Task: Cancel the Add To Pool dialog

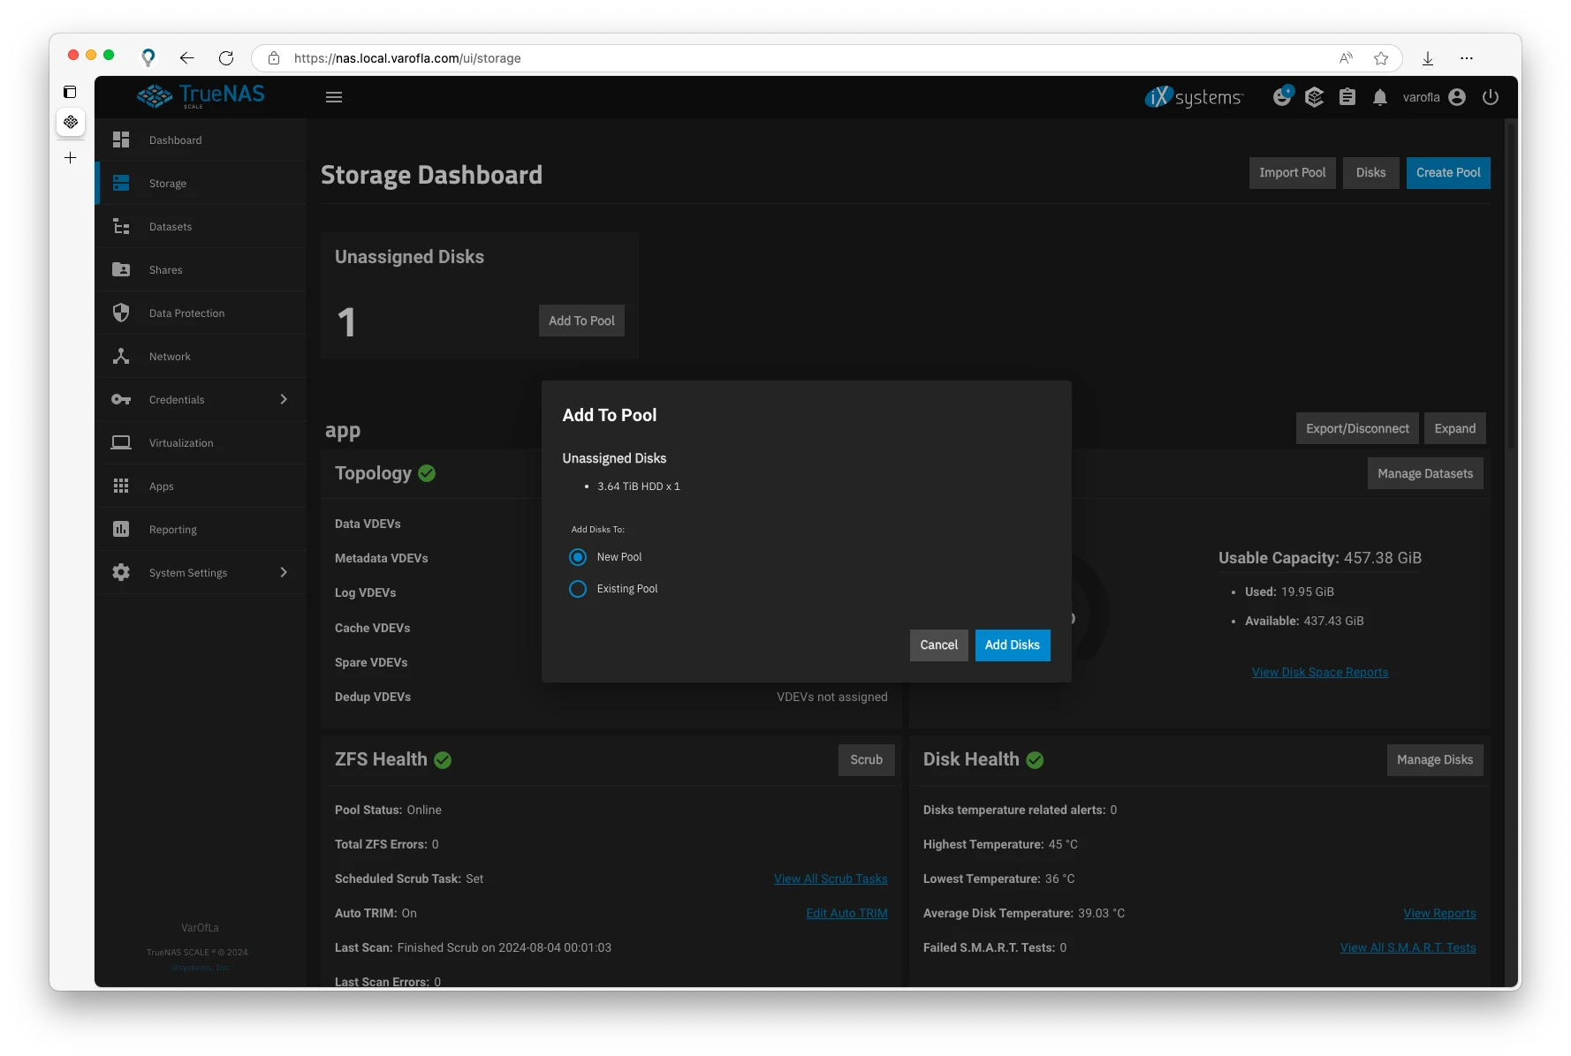Action: pos(938,645)
